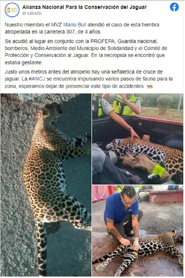Click the 'Guardia nacional' text
185x278 pixels.
137,41
